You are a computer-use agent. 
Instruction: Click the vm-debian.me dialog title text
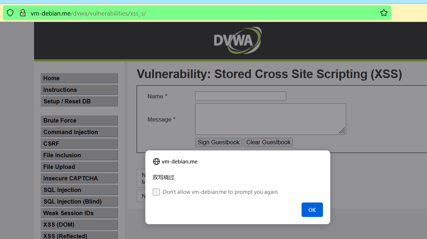[x=179, y=162]
